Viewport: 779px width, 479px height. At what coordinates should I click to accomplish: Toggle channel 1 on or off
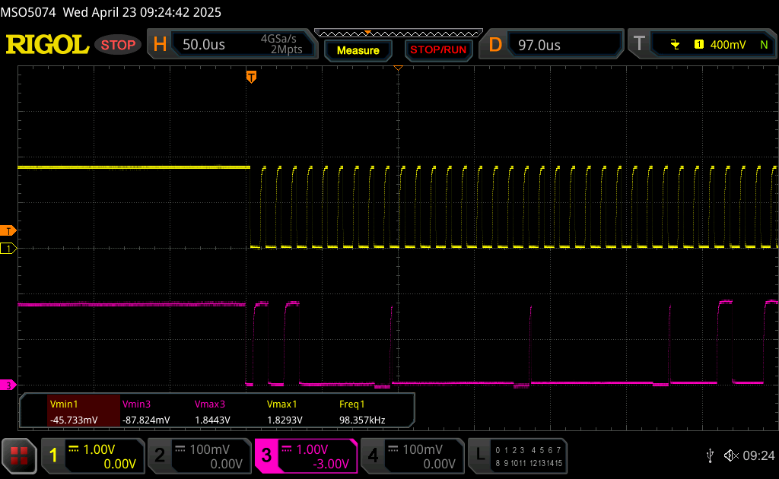[93, 456]
